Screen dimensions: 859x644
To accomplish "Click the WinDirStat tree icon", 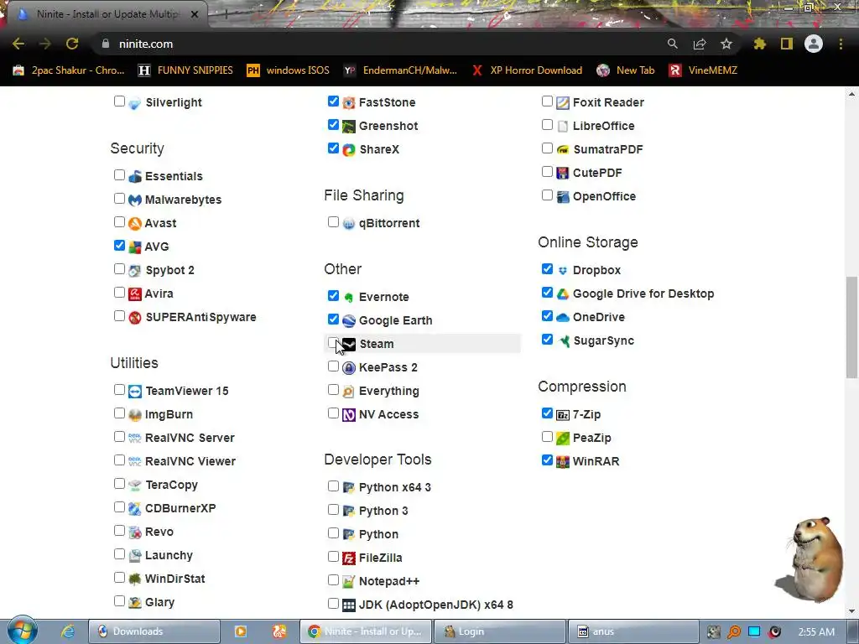I will click(x=135, y=579).
